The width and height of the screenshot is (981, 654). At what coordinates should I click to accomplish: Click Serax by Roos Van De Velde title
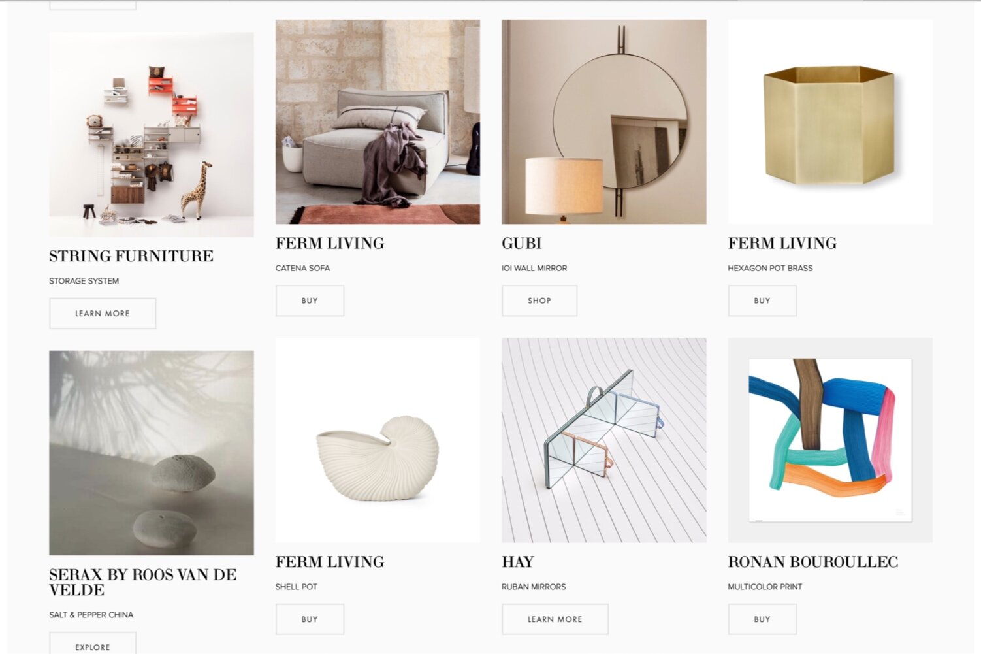[x=143, y=582]
